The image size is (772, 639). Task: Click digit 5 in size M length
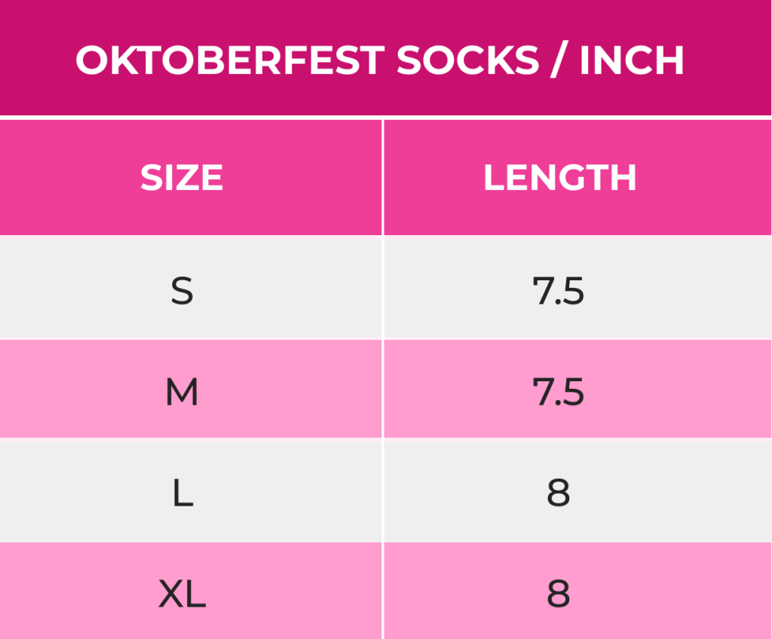click(x=574, y=393)
